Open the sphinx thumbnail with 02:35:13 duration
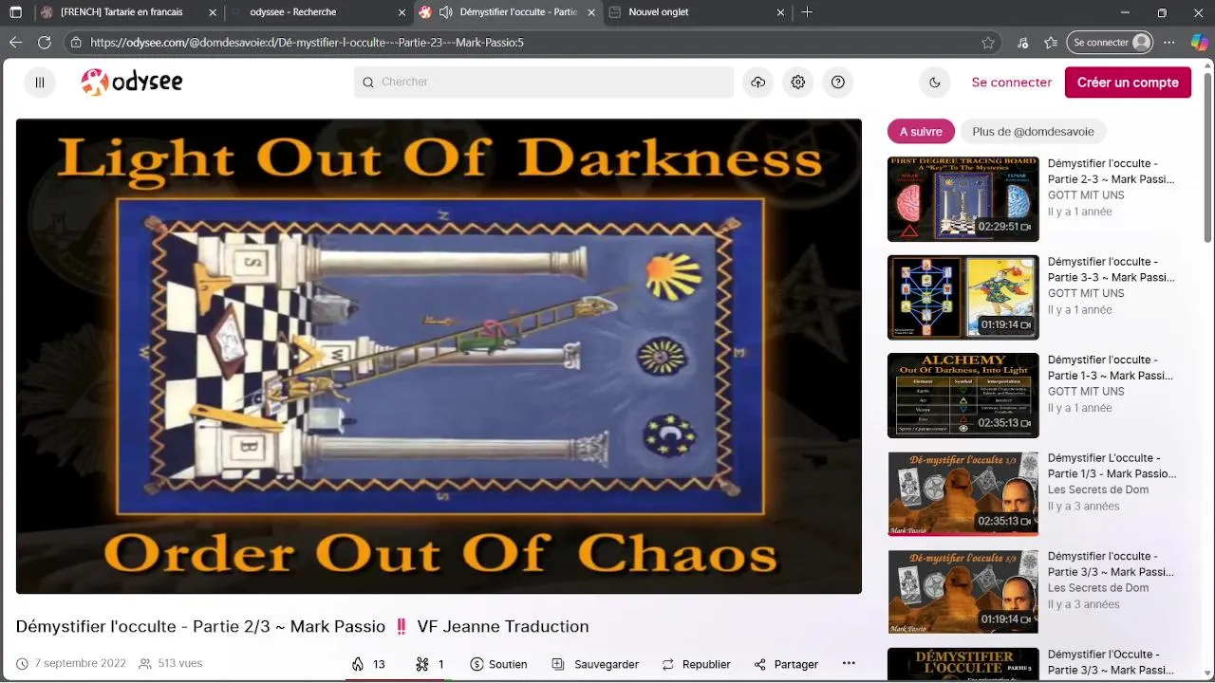This screenshot has width=1215, height=683. point(963,493)
